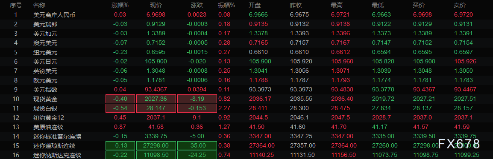Select the 美元离岸人民币 row name
Viewport: 493px width, 159px height.
coord(54,15)
